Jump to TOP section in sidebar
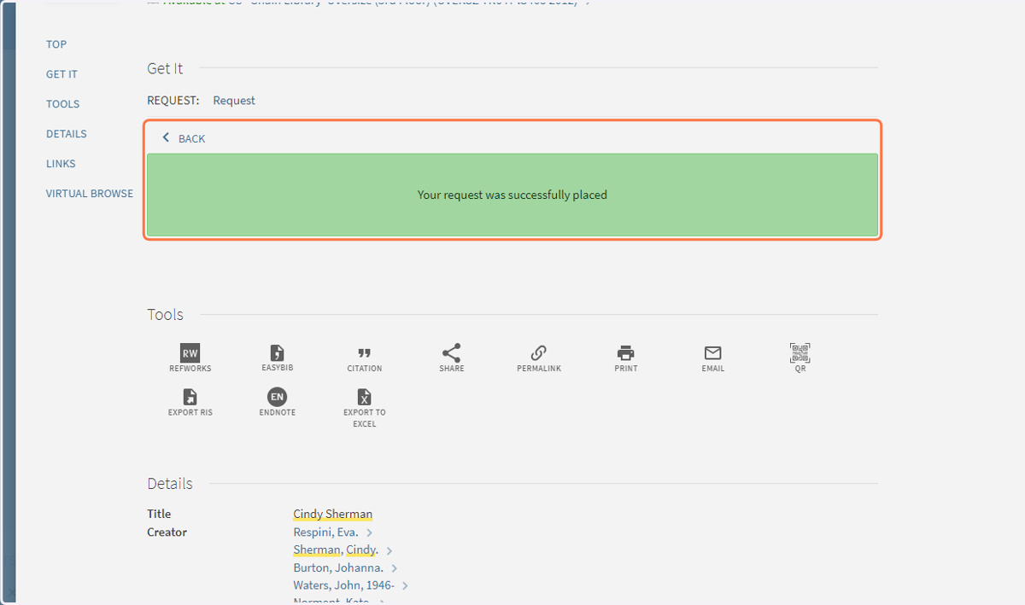The width and height of the screenshot is (1025, 605). click(56, 44)
